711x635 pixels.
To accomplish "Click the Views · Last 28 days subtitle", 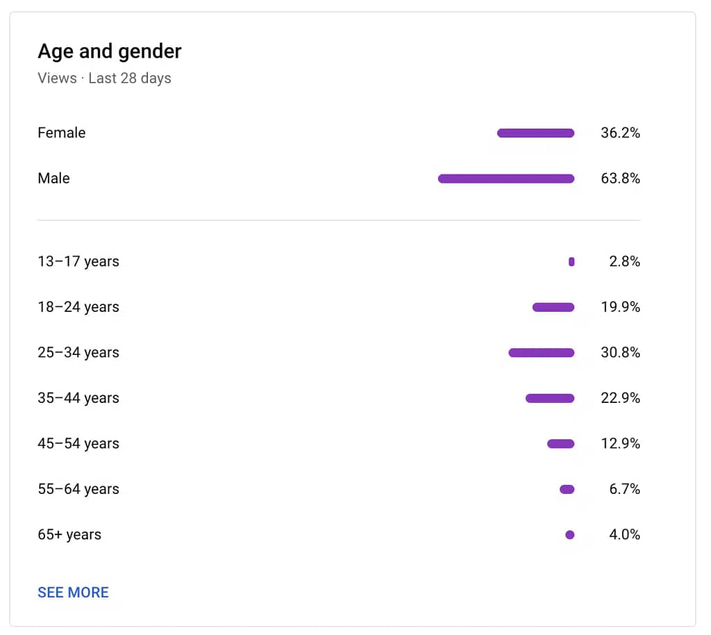I will coord(104,78).
